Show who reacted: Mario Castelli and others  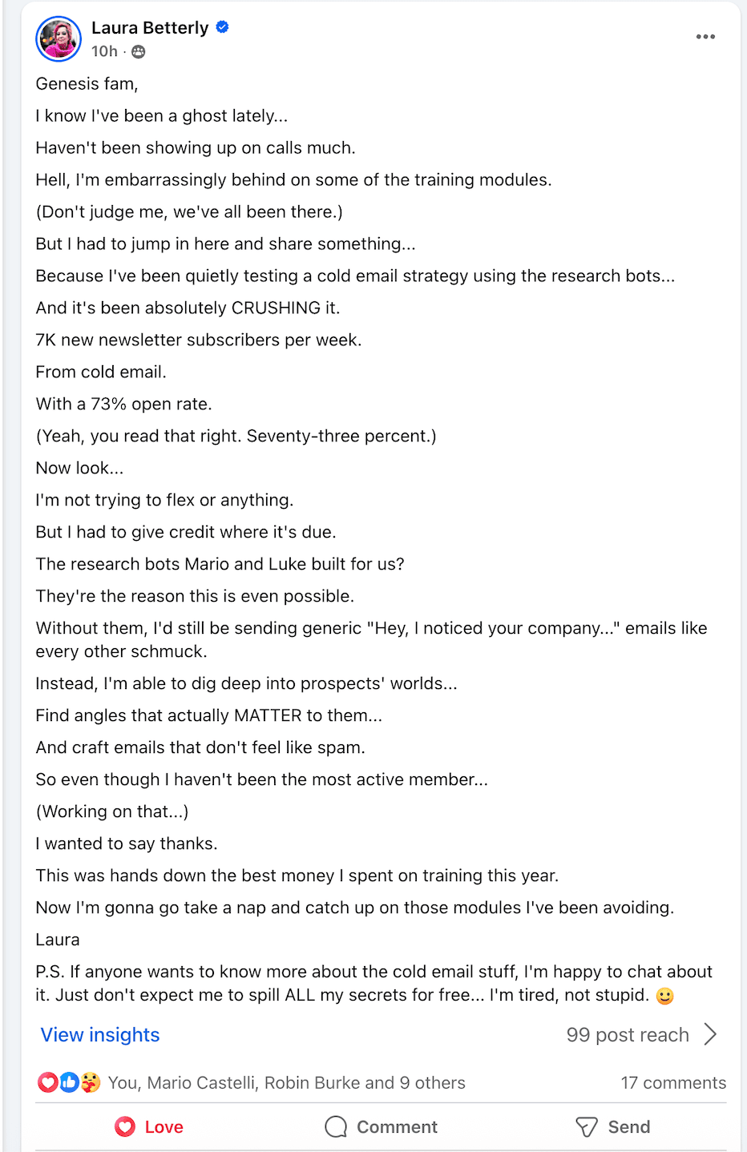click(x=286, y=1083)
